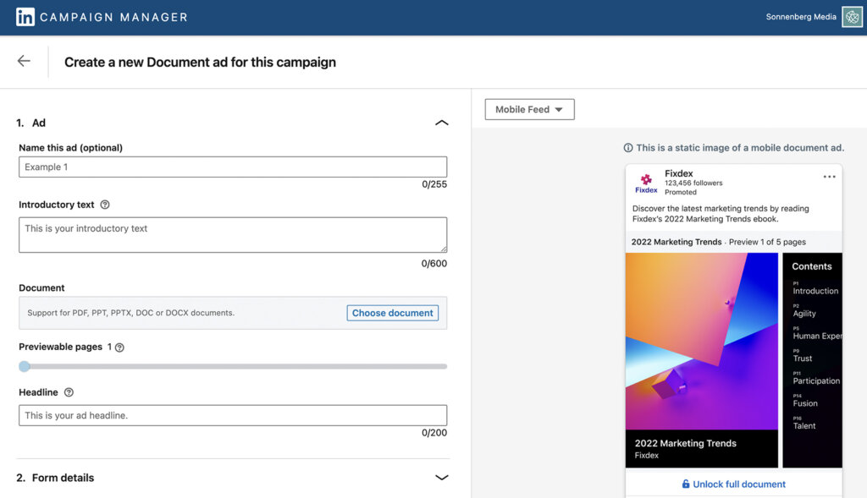
Task: Collapse the Ad section
Action: (x=441, y=123)
